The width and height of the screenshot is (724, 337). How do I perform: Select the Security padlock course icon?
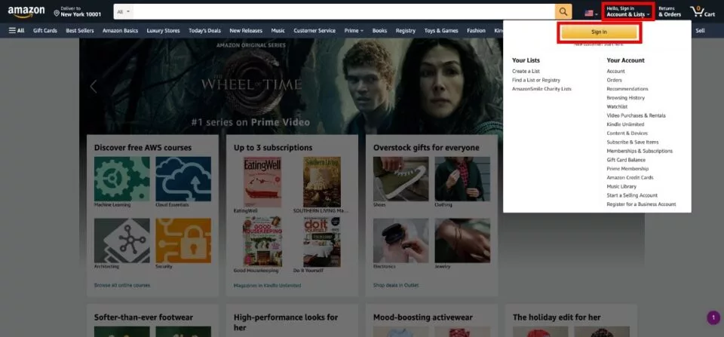[183, 240]
